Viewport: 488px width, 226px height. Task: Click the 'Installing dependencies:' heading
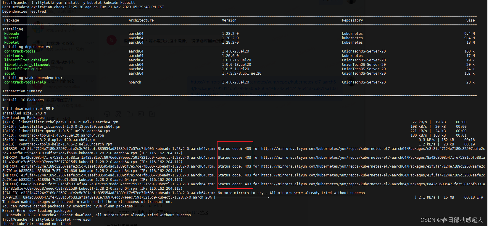27,47
